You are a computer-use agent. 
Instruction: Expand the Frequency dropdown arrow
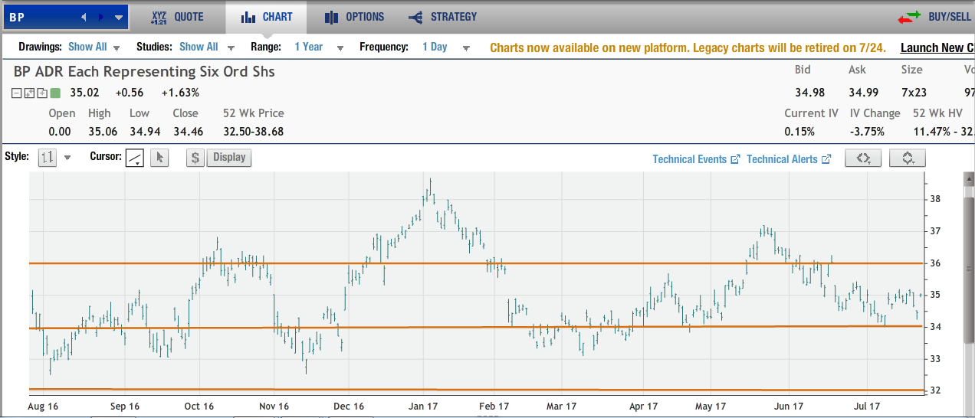click(466, 47)
